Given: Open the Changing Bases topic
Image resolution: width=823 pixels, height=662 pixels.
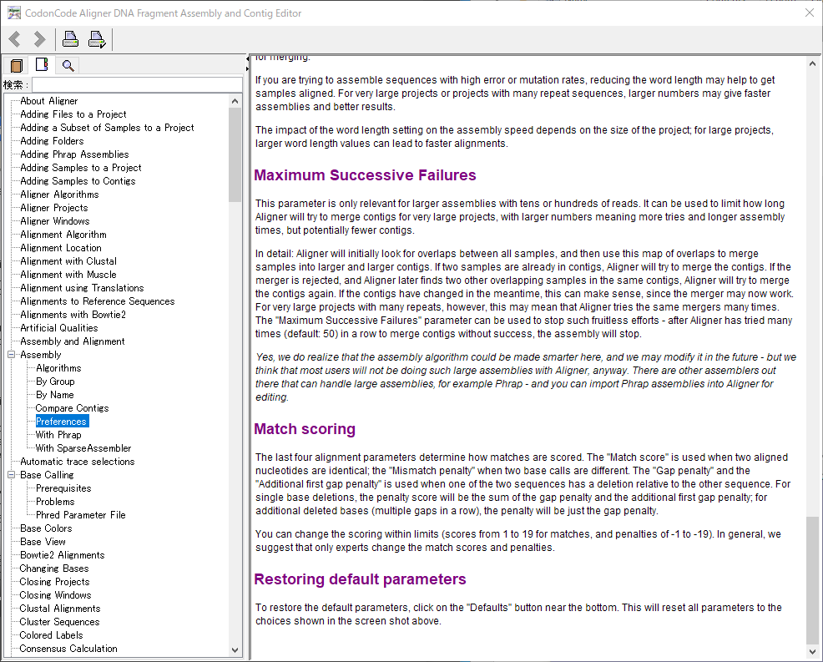Looking at the screenshot, I should pos(54,569).
